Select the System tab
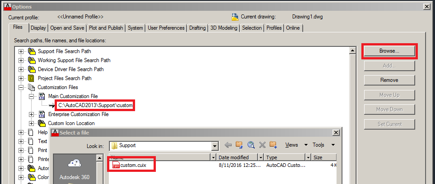This screenshot has height=184, width=435. pyautogui.click(x=136, y=28)
